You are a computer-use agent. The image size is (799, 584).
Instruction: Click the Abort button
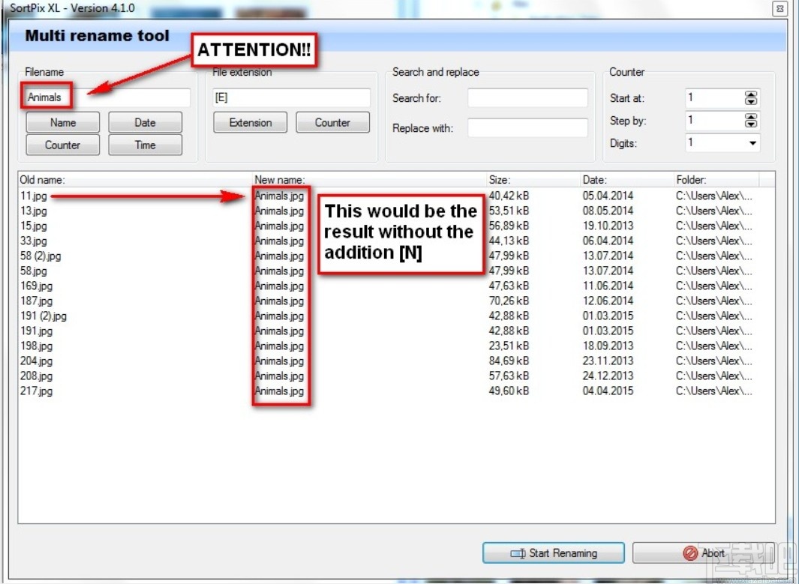click(x=704, y=553)
